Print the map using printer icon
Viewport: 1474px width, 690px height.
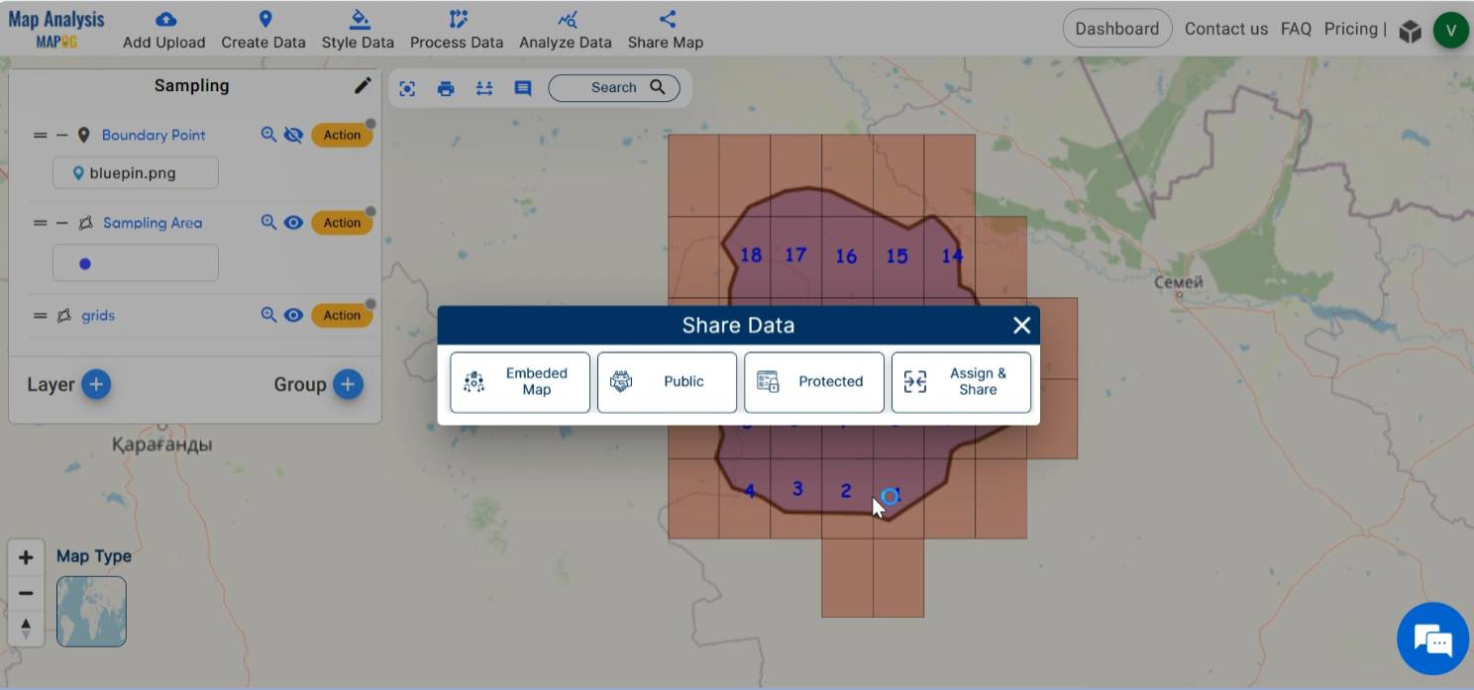click(446, 88)
